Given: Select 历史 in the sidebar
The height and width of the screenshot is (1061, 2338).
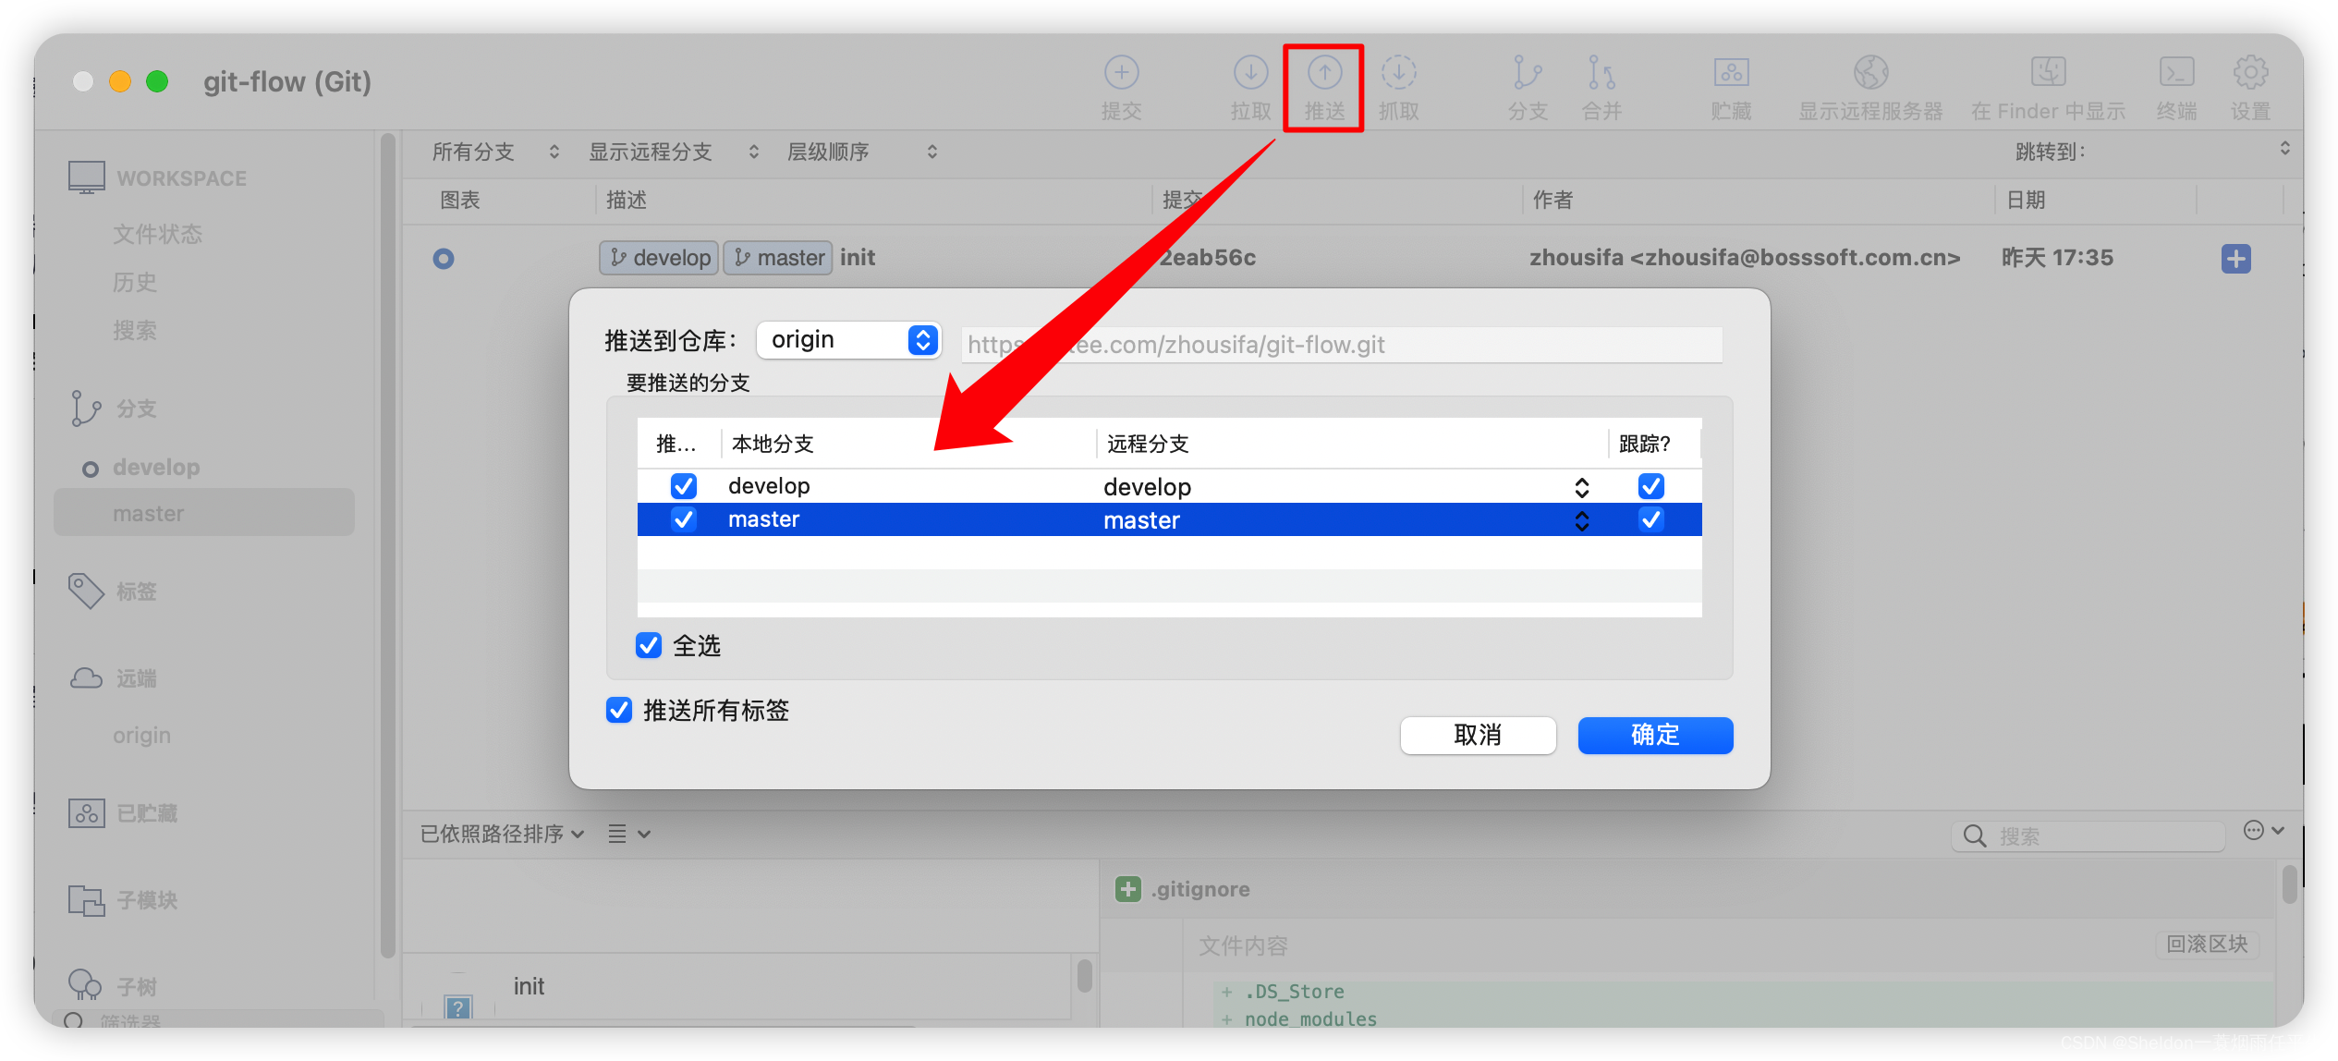Looking at the screenshot, I should tap(135, 282).
